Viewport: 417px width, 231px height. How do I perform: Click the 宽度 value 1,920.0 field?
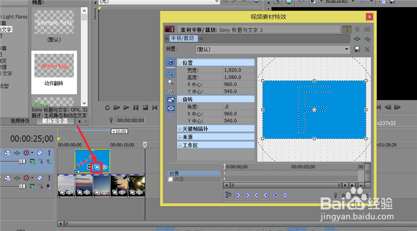coord(239,70)
